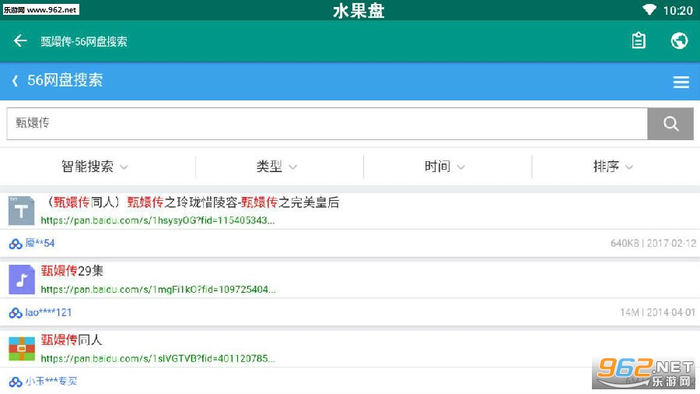This screenshot has width=700, height=394.
Task: Click the 640KB | 2017-02-12 file info
Action: pos(653,244)
